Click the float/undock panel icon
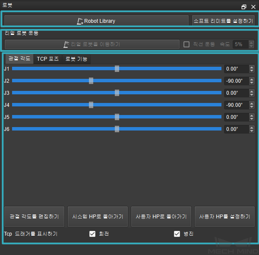 (244, 7)
